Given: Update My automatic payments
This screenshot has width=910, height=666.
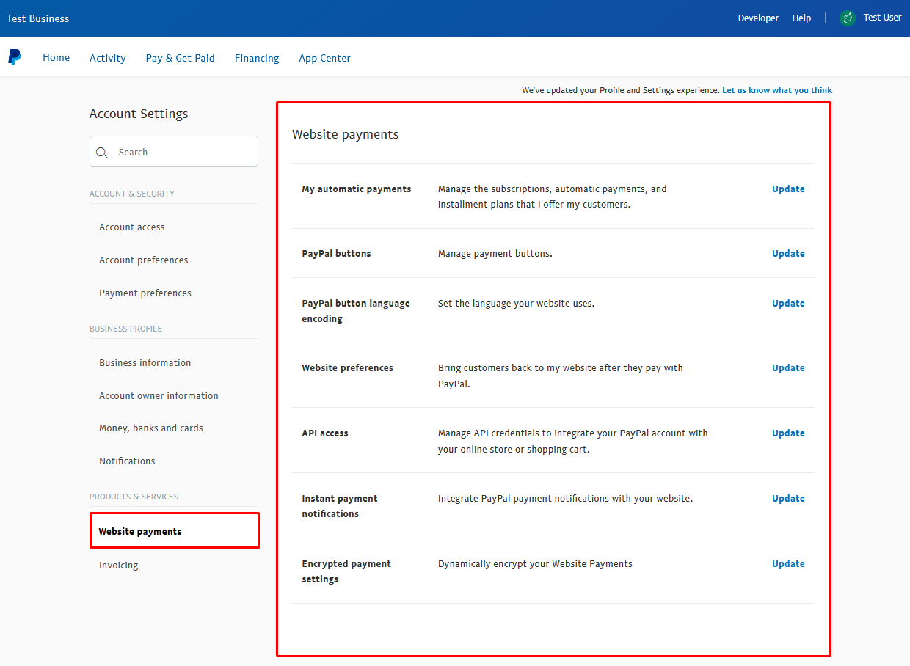Looking at the screenshot, I should [788, 189].
